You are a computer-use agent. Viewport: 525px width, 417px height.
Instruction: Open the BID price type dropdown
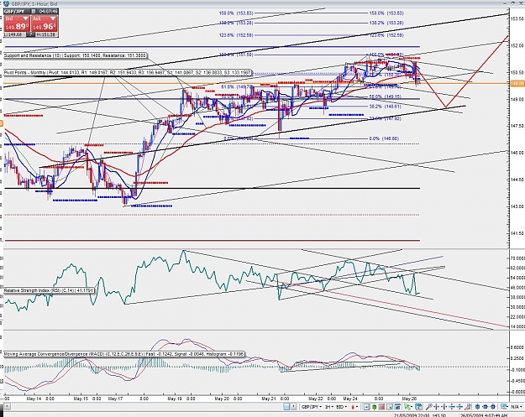[x=341, y=407]
